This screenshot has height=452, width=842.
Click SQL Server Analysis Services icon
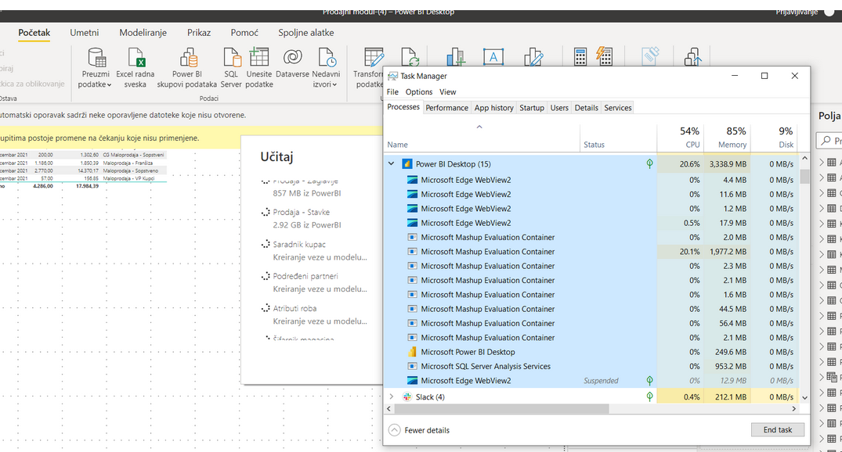tap(412, 366)
